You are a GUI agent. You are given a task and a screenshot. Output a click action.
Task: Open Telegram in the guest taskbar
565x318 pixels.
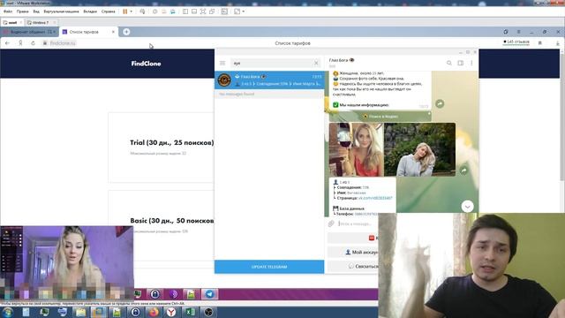point(209,294)
